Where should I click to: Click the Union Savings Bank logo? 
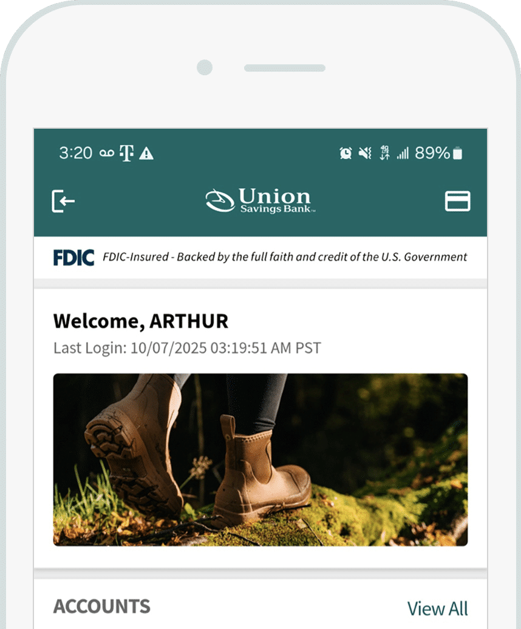pos(260,200)
